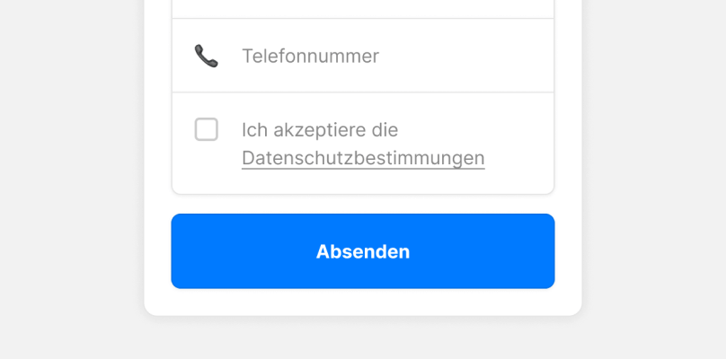Click the phone handset icon
The height and width of the screenshot is (359, 726).
pyautogui.click(x=206, y=56)
